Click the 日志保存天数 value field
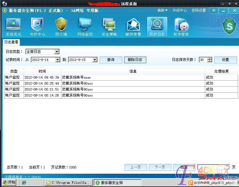The width and height of the screenshot is (239, 187). pyautogui.click(x=203, y=60)
